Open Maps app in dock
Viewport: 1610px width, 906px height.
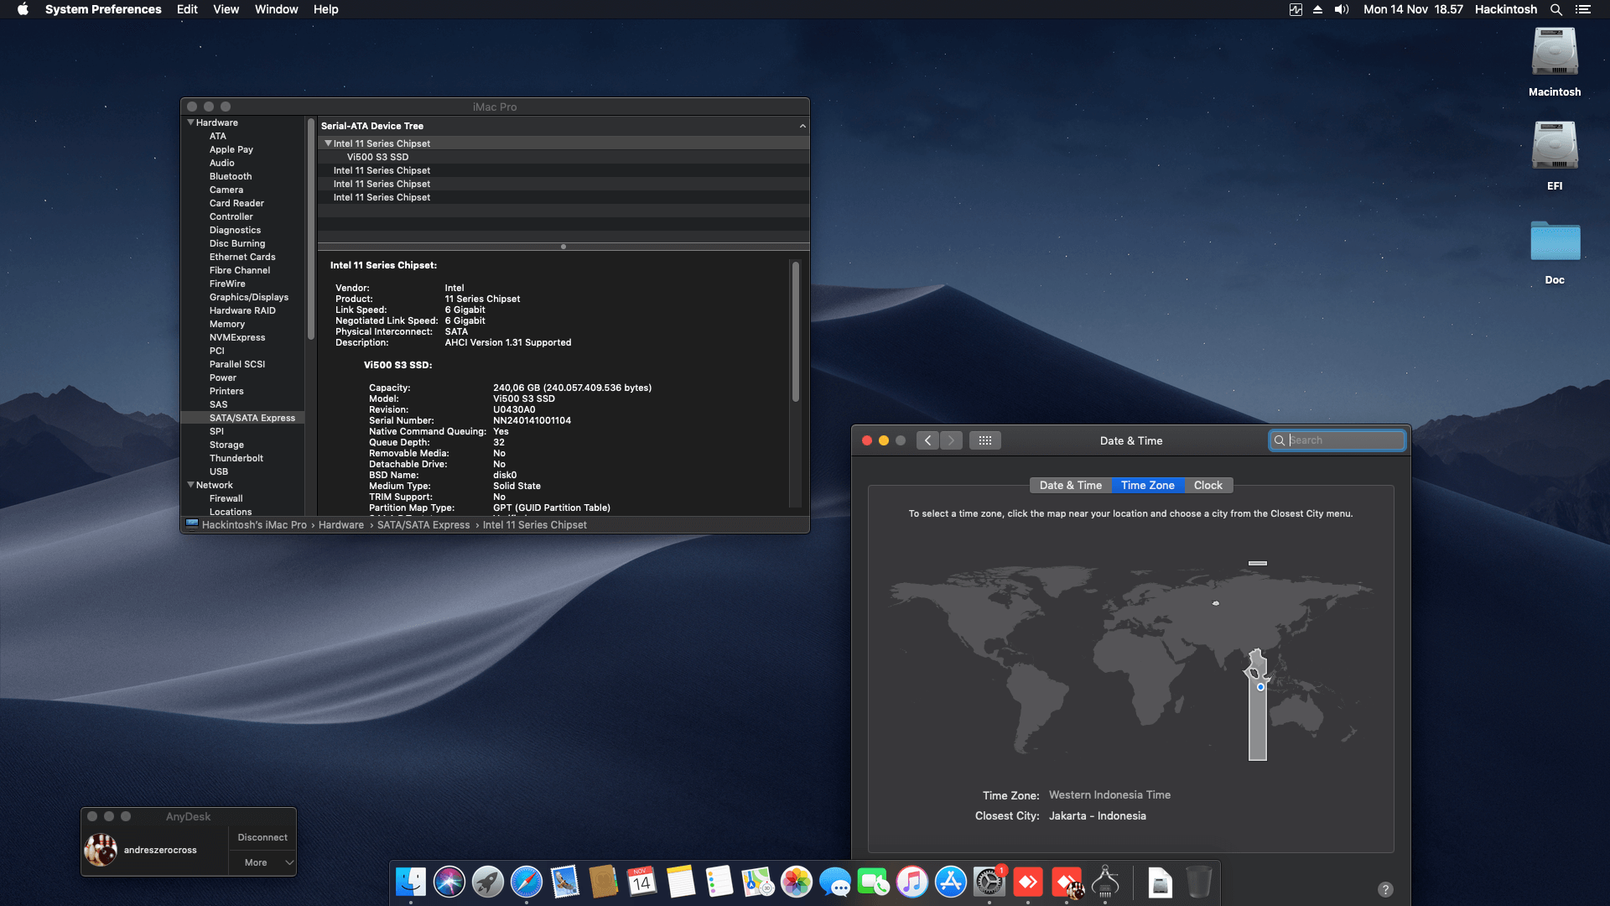click(758, 882)
